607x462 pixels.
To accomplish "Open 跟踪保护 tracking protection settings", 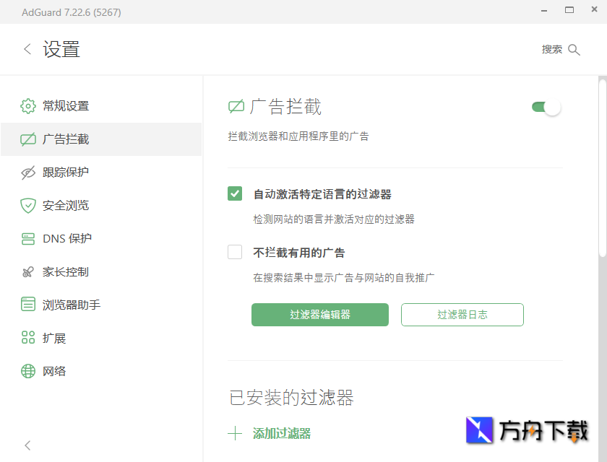I will (x=27, y=172).
